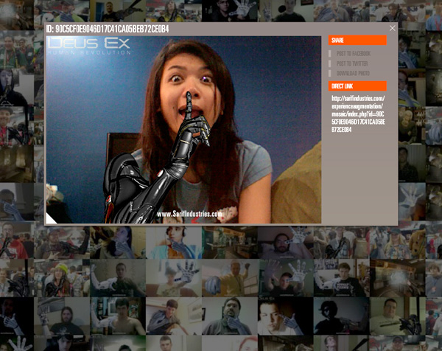Click Post to Twitter link
This screenshot has height=351, width=442.
point(352,63)
